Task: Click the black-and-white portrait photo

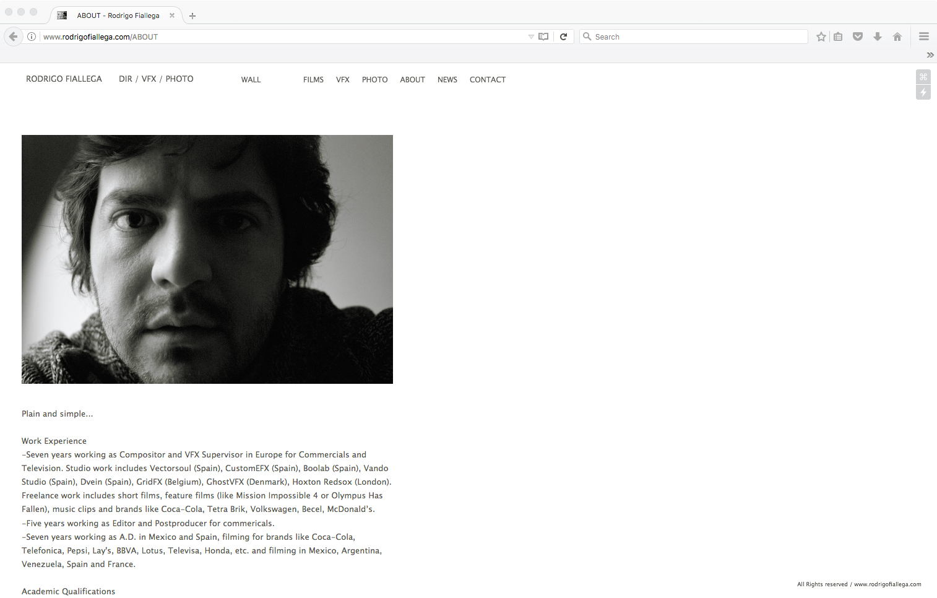Action: [x=207, y=259]
